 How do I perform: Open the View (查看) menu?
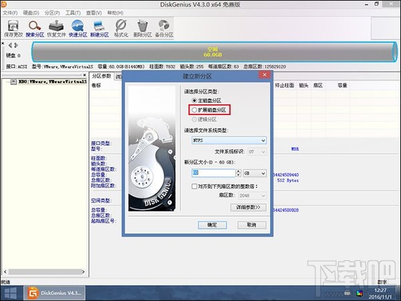pos(94,13)
